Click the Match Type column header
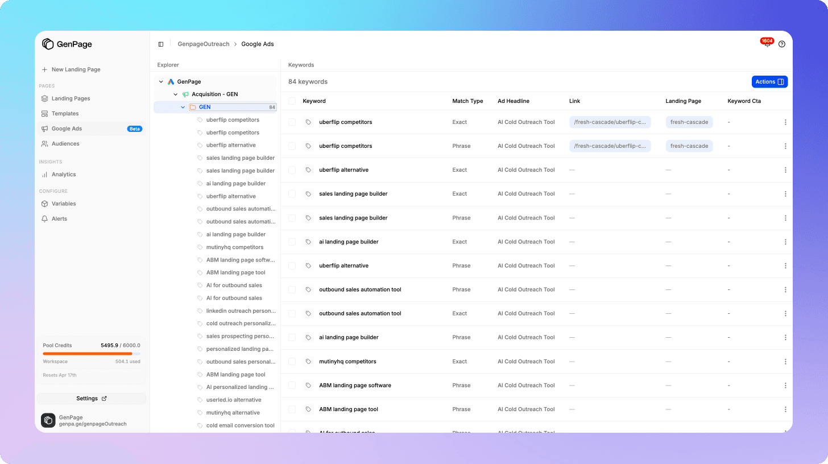Viewport: 828px width, 464px height. click(x=467, y=101)
